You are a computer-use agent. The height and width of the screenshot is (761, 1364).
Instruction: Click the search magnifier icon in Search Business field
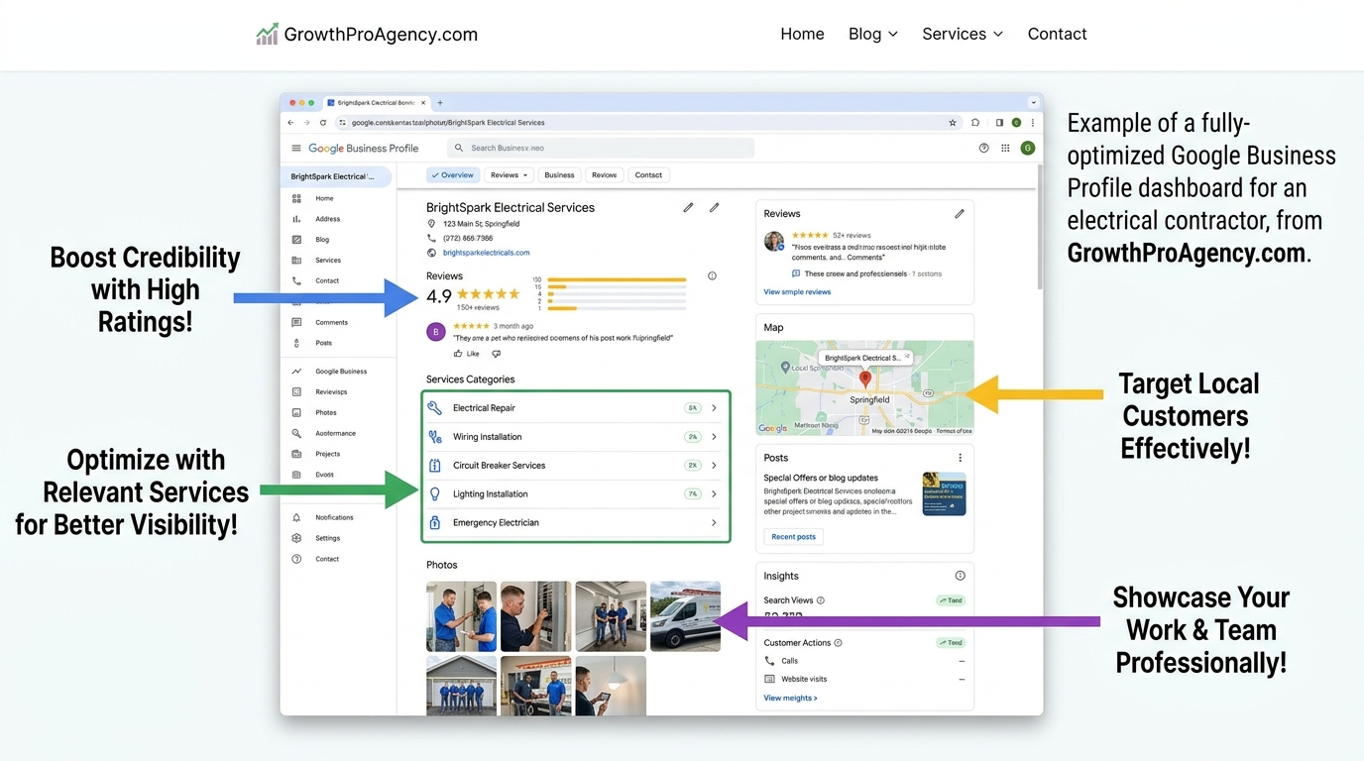459,148
